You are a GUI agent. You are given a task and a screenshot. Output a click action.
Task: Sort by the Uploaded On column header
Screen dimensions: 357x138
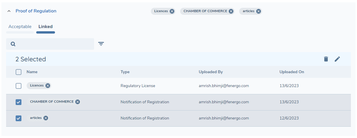(x=292, y=72)
